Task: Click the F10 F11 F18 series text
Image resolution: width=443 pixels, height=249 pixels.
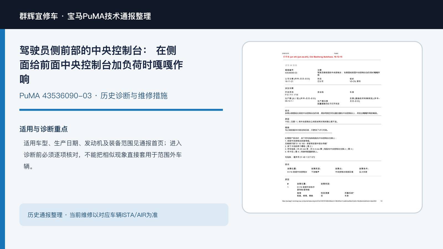Action: coord(292,95)
